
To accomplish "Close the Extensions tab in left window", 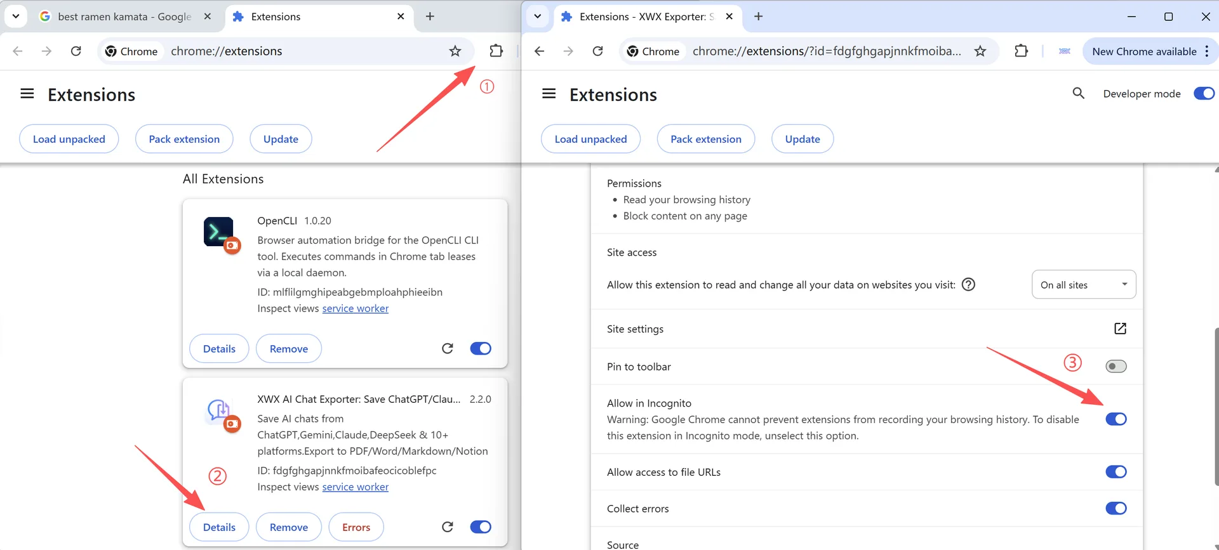I will point(401,16).
